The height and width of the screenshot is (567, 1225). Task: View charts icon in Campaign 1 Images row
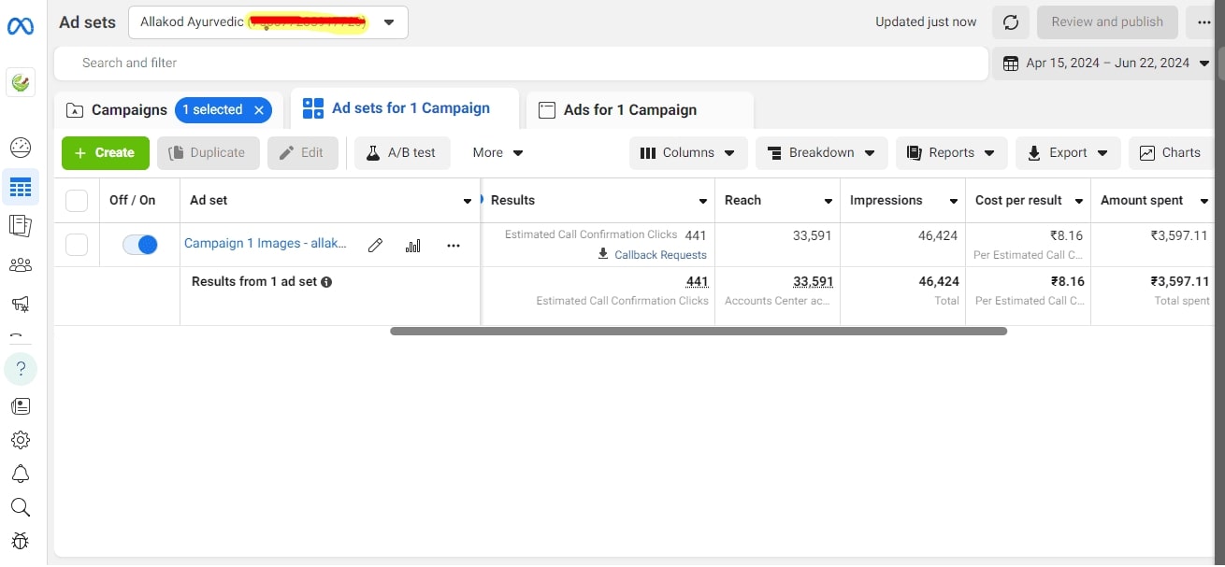413,246
